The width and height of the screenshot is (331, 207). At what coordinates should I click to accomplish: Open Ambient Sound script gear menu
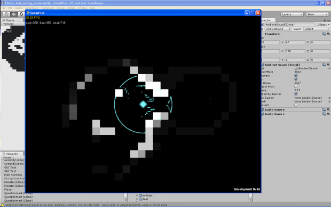pyautogui.click(x=328, y=65)
